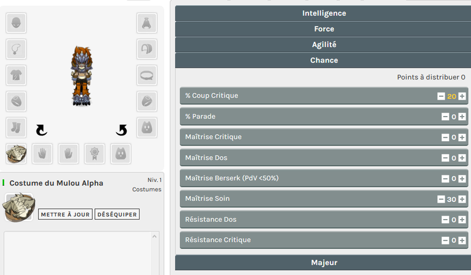This screenshot has width=471, height=275.
Task: Rotate character with the right rotation arrow
Action: point(122,130)
